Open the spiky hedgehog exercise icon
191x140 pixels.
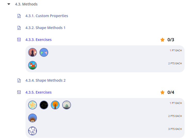tap(33, 118)
